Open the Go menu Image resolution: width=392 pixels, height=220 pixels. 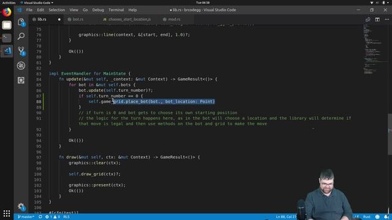pos(85,10)
